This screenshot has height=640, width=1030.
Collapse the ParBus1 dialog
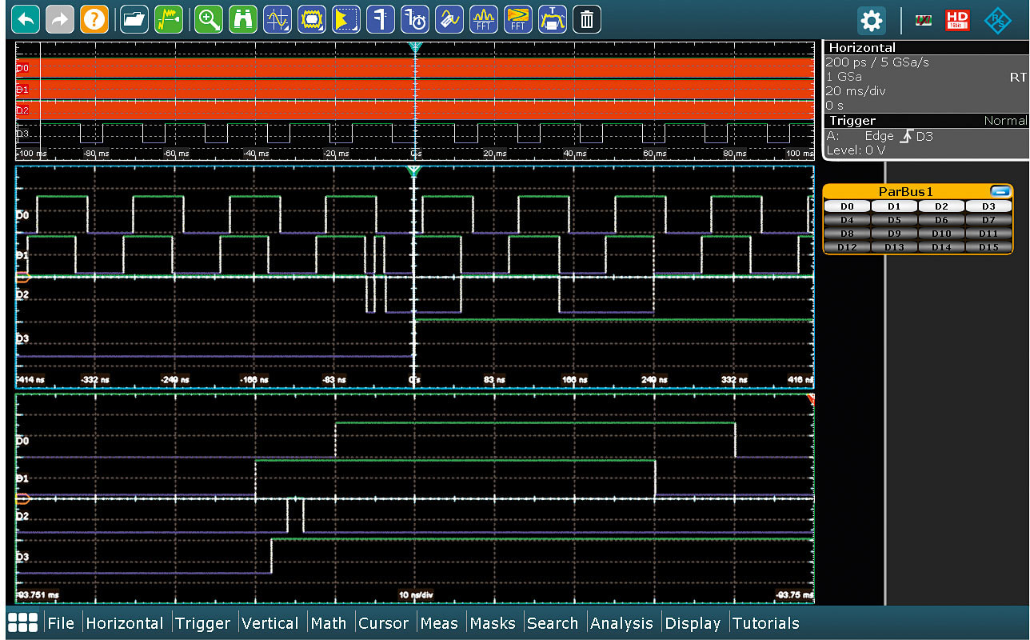point(1000,191)
